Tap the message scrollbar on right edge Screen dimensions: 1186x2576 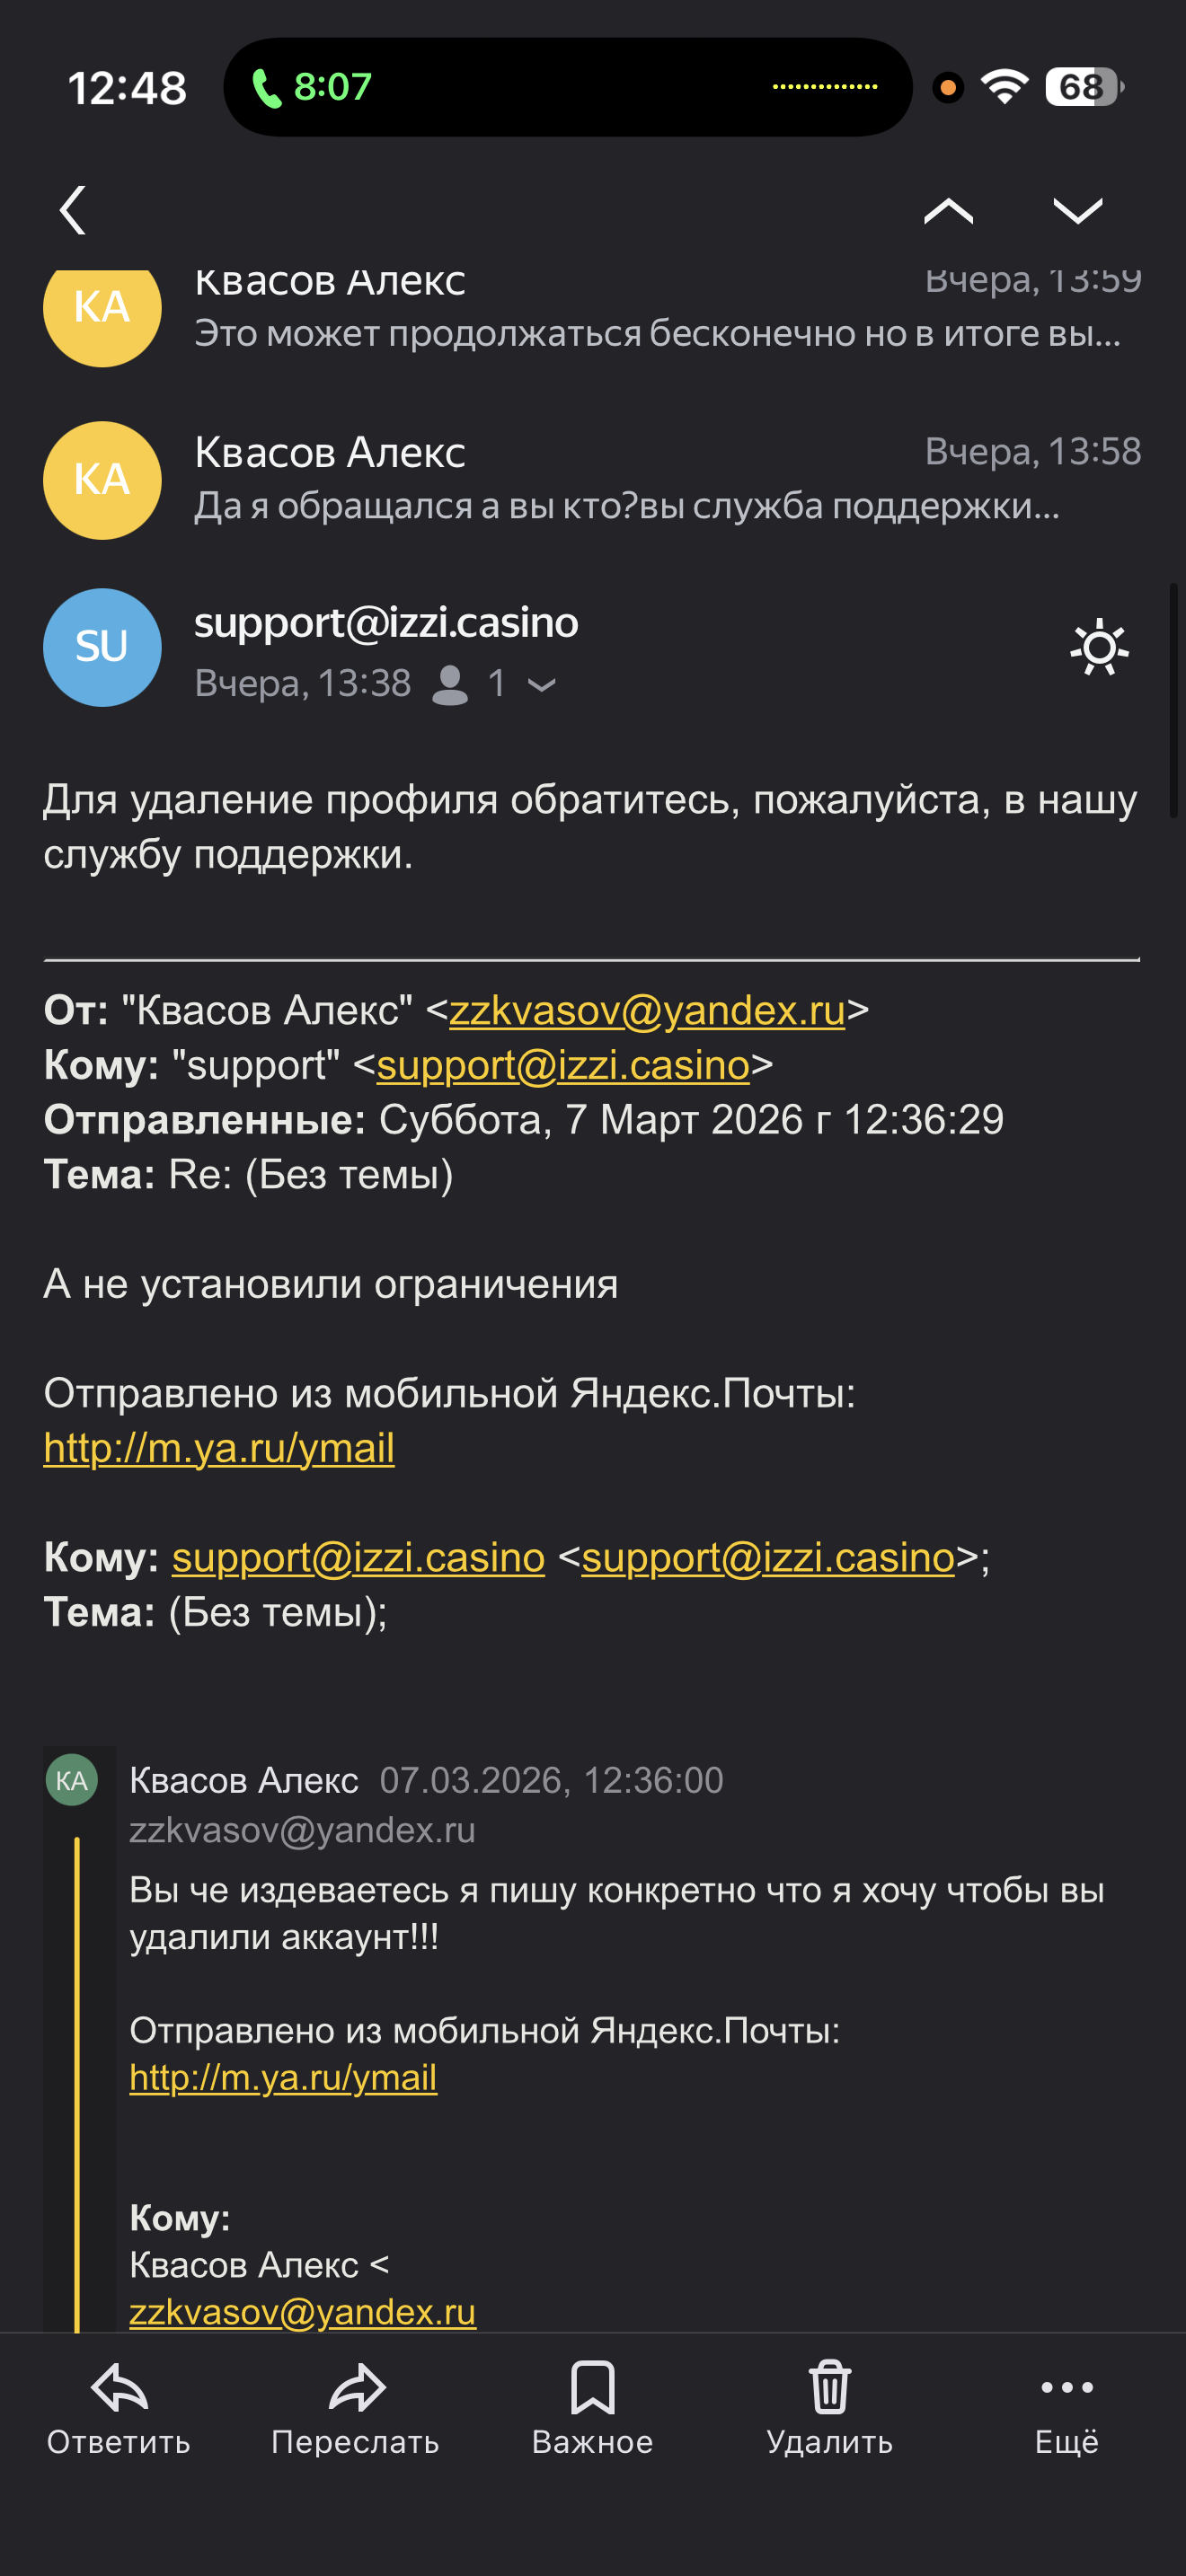coord(1174,700)
